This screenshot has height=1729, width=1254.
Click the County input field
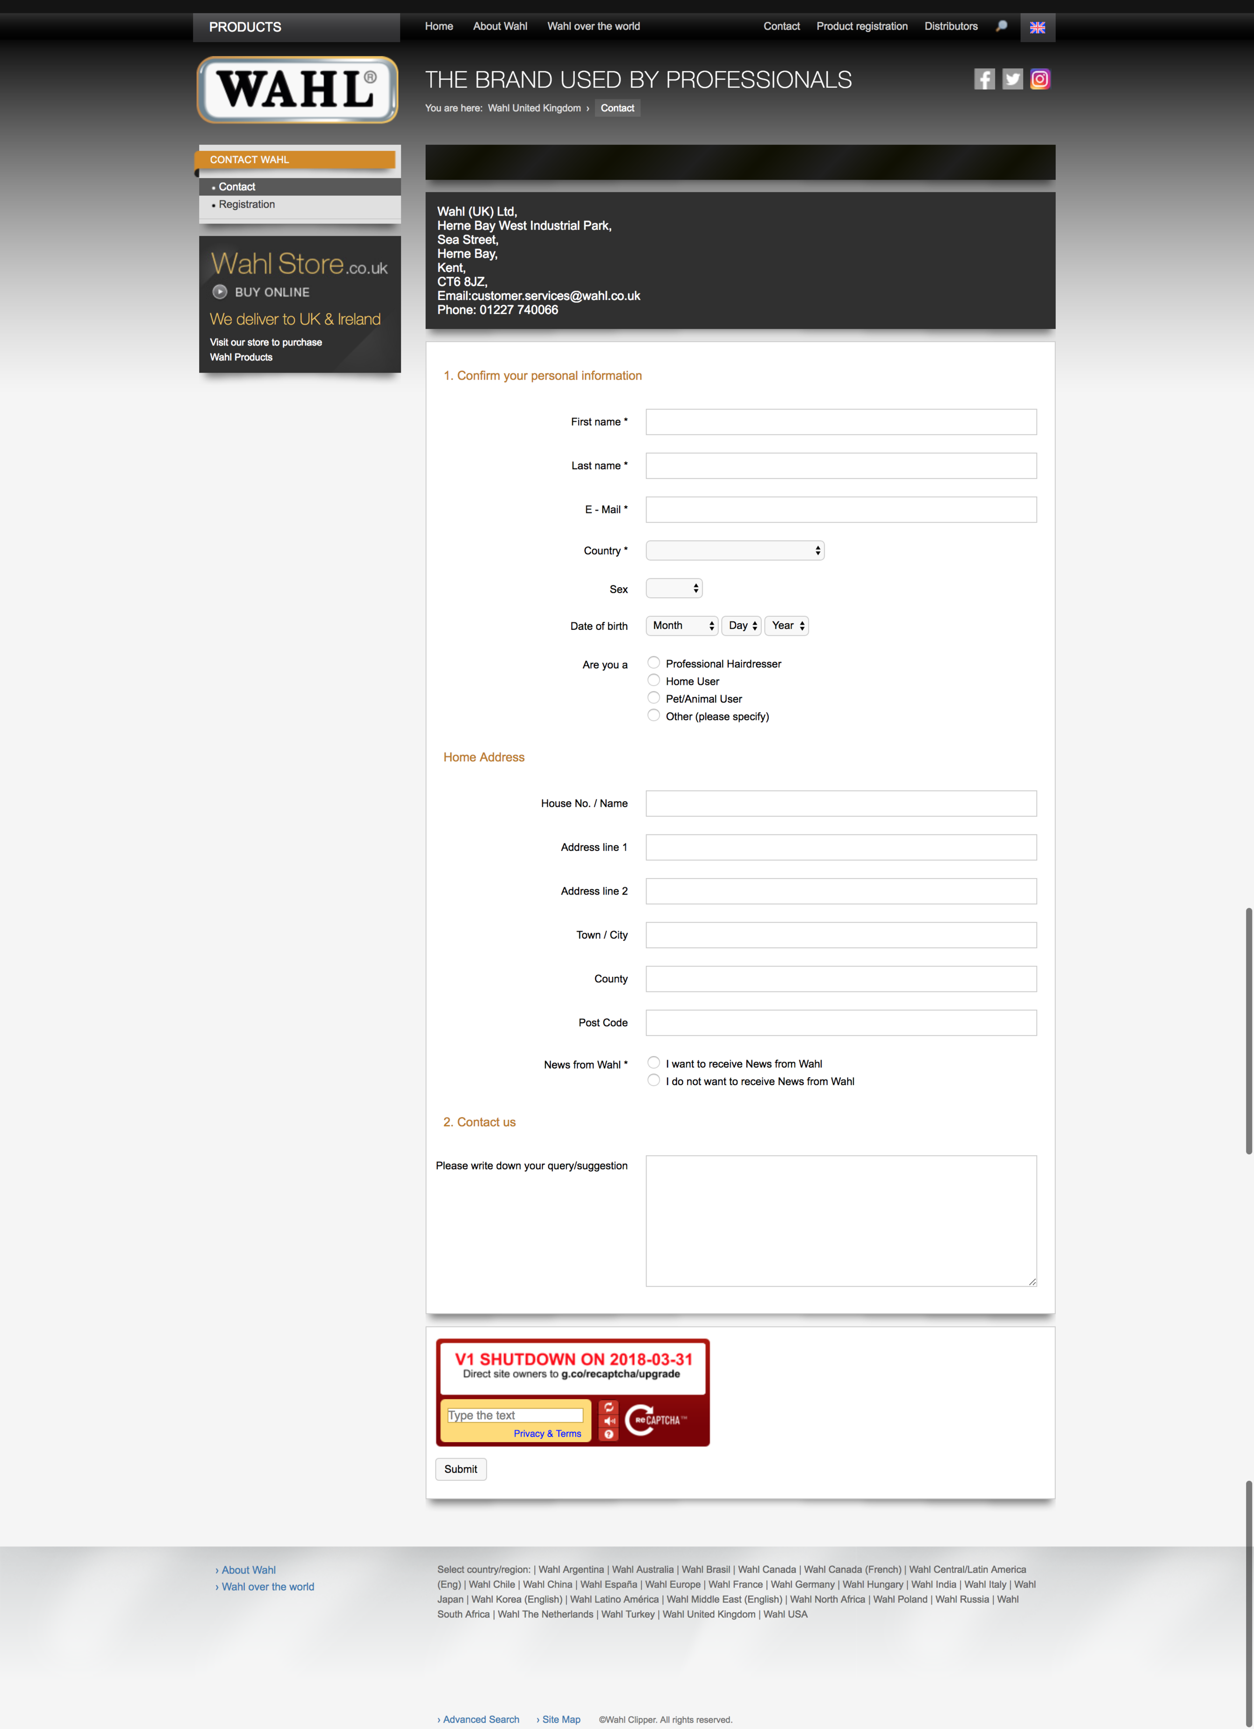(x=841, y=979)
